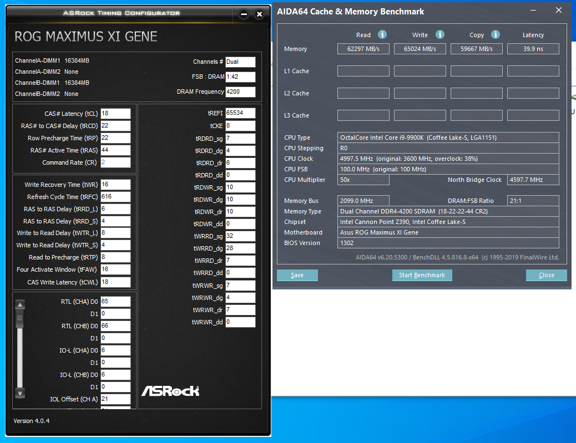Click the Memory Type value field
Image resolution: width=576 pixels, height=443 pixels.
[448, 211]
